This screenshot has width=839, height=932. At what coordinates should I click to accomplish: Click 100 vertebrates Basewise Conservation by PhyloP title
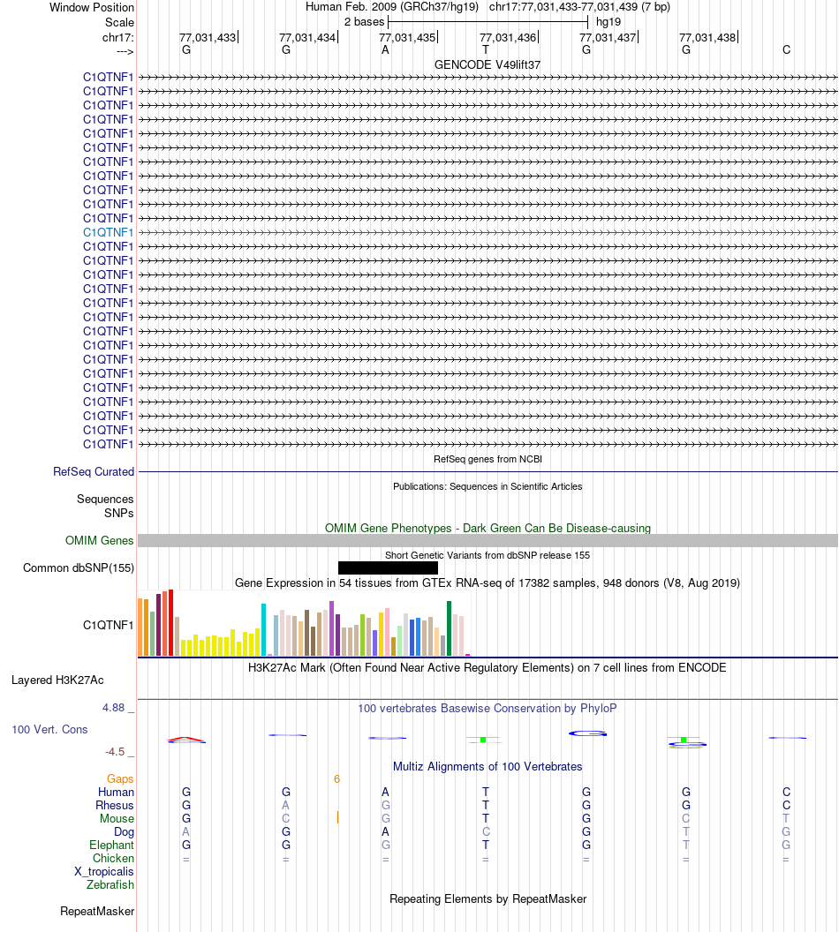(x=488, y=708)
